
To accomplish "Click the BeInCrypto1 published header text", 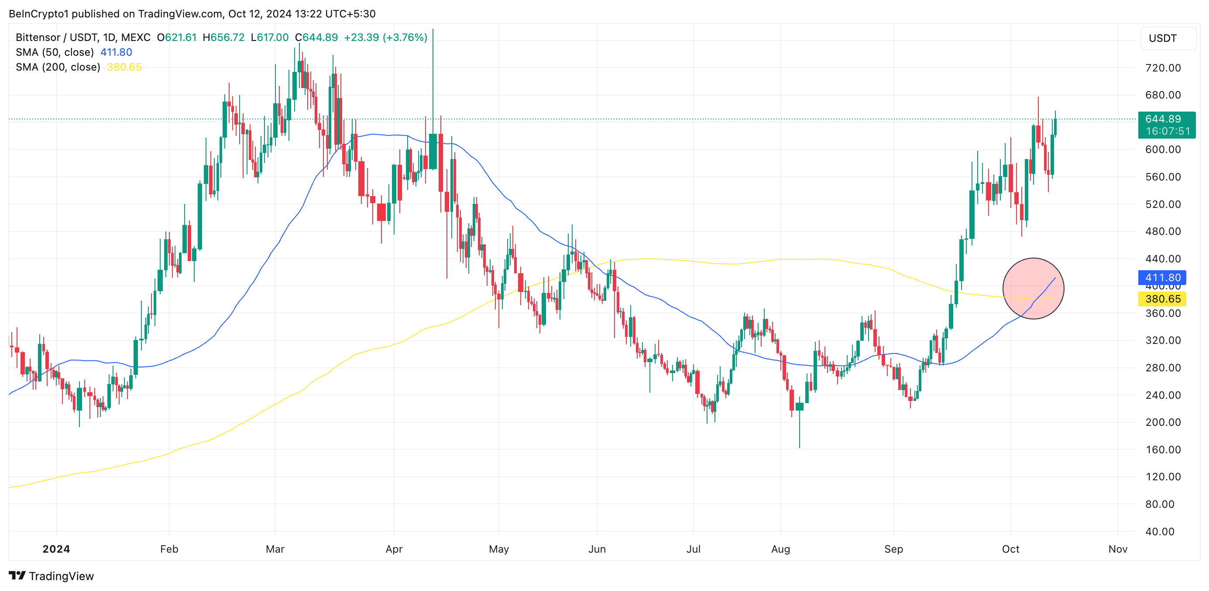I will click(x=192, y=14).
